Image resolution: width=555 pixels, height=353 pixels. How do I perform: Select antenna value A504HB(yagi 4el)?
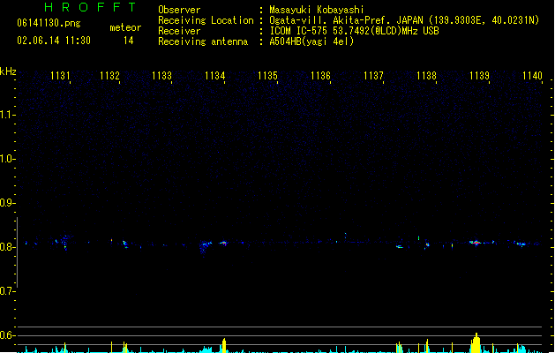click(311, 41)
